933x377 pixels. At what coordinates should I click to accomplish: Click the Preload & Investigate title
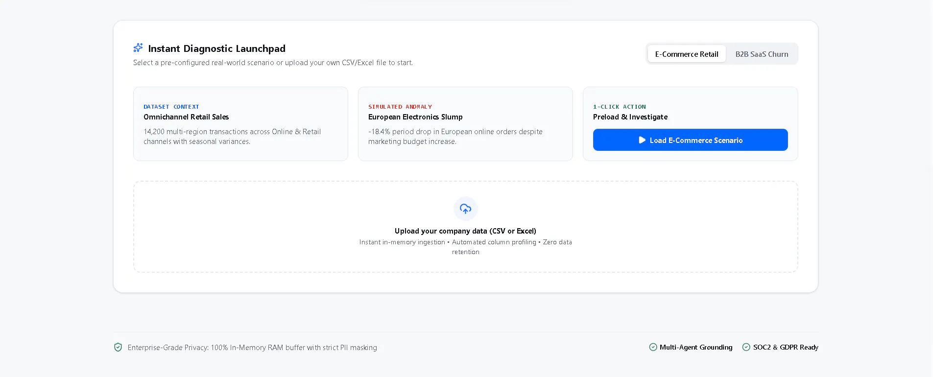tap(630, 117)
